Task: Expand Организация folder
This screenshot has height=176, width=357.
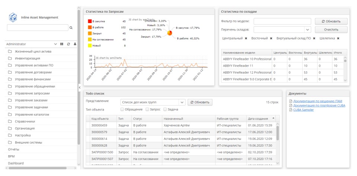Action: pyautogui.click(x=41, y=128)
